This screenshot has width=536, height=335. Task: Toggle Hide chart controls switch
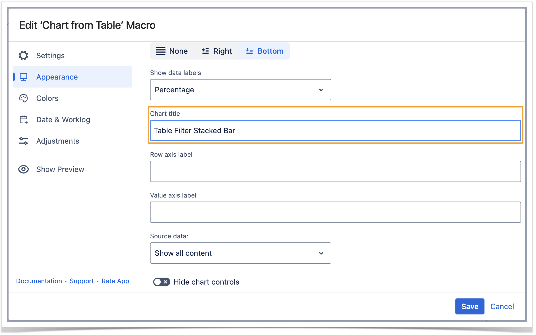point(161,282)
